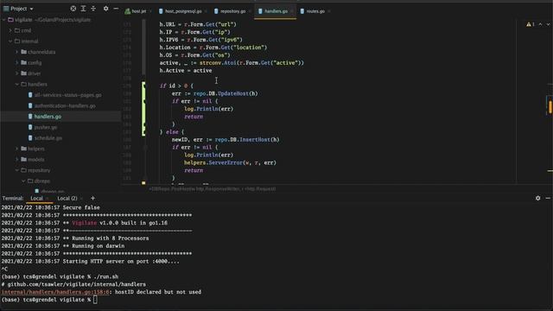Click helpers.ServerError line in editor
This screenshot has height=311, width=553.
pos(230,162)
